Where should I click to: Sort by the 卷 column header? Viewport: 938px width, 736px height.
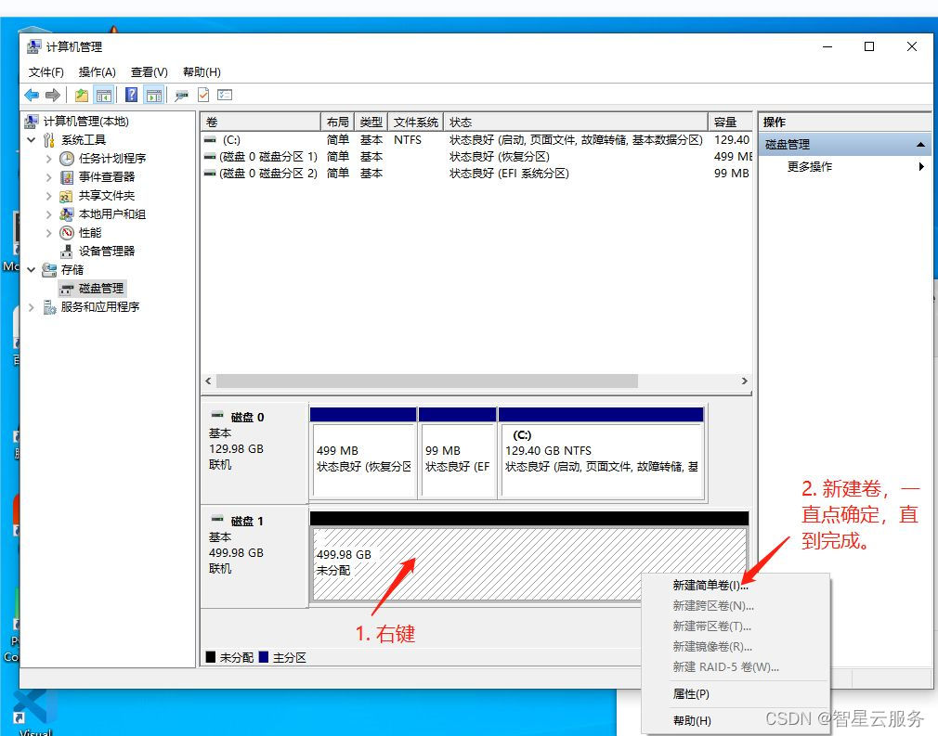click(x=261, y=122)
